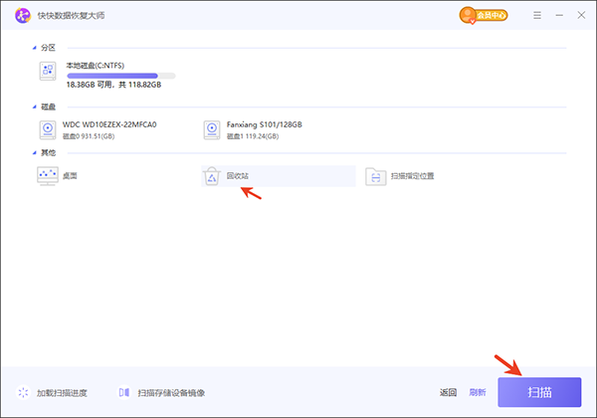Start scan with the 扫描 button
This screenshot has width=597, height=418.
539,392
